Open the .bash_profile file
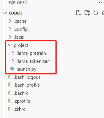This screenshot has width=104, height=118. 27,85
